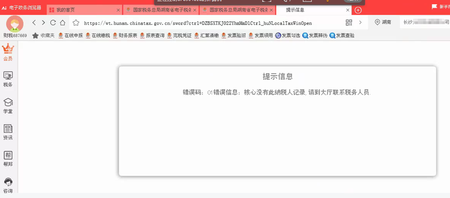This screenshot has height=198, width=450.
Task: Open 完税凭证 bookmark
Action: point(179,36)
